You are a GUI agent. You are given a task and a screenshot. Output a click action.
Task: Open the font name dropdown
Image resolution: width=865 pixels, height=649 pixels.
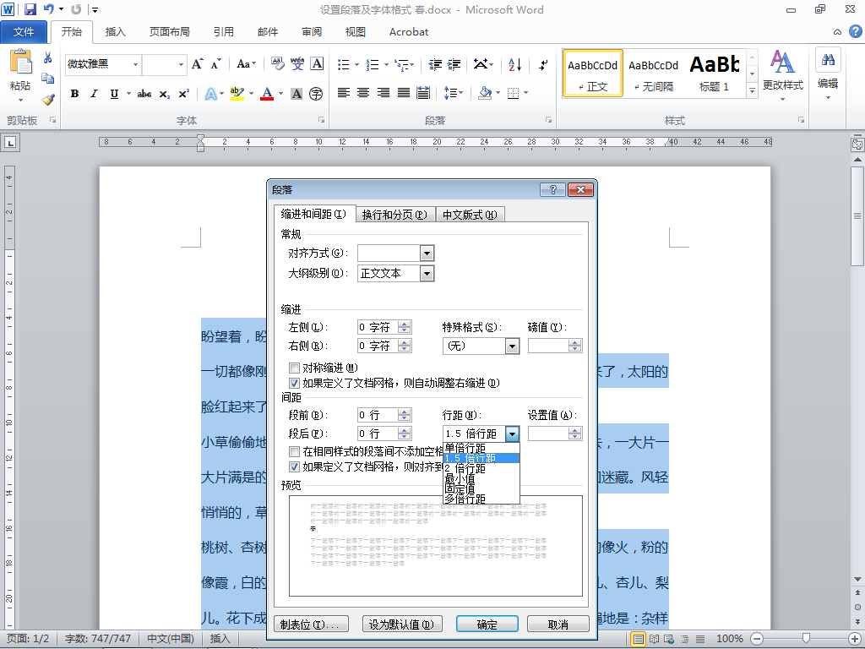click(x=135, y=64)
